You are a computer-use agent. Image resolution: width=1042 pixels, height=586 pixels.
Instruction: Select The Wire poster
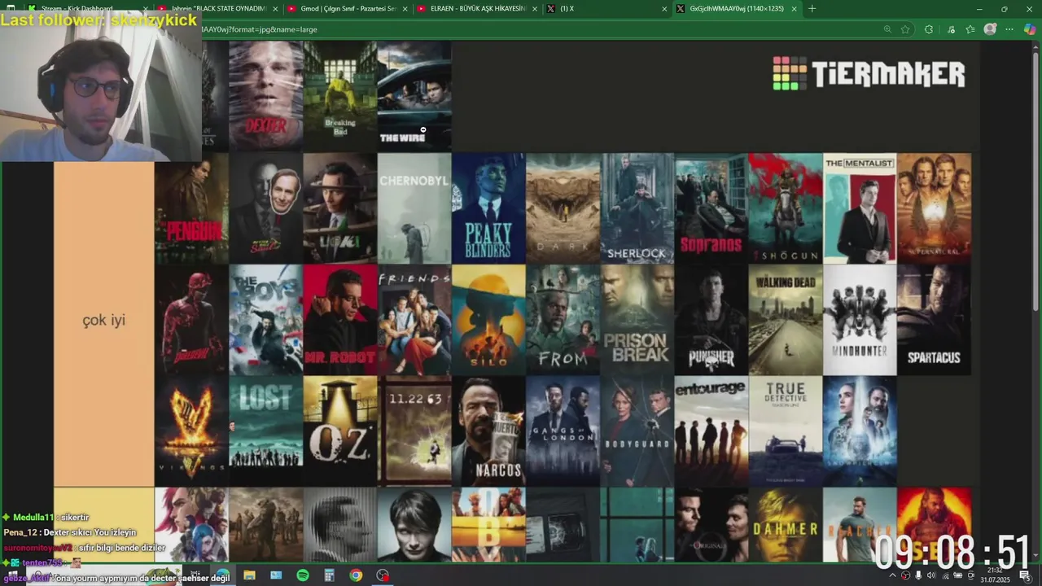[x=414, y=96]
